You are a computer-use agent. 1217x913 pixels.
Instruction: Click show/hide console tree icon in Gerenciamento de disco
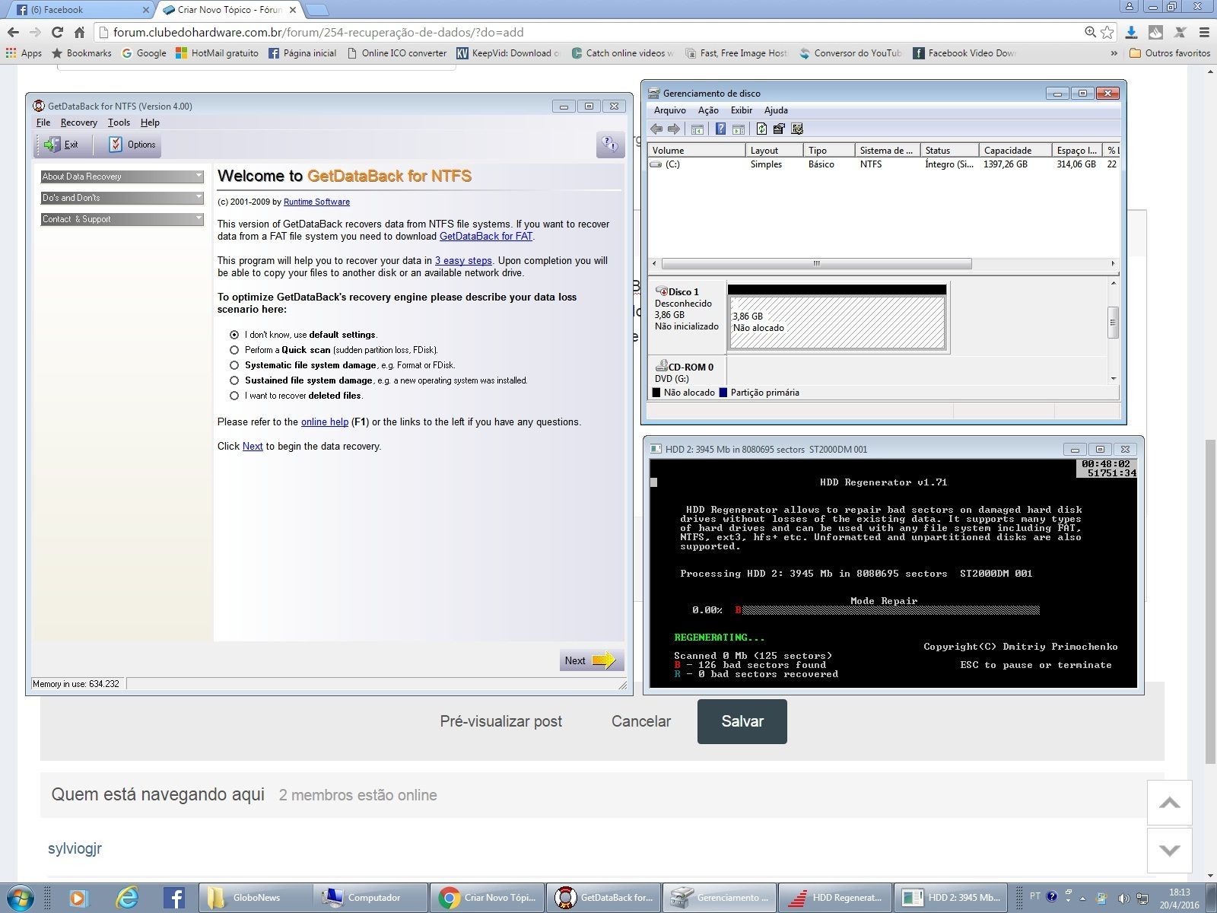pyautogui.click(x=697, y=129)
